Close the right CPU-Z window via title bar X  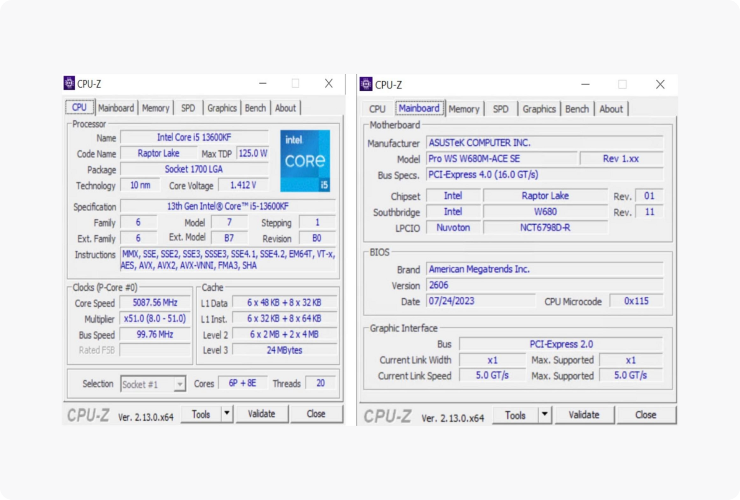pyautogui.click(x=660, y=84)
